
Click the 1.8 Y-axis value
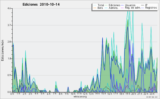[9, 59]
